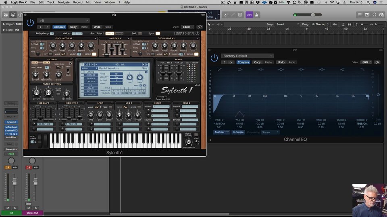This screenshot has width=387, height=217.
Task: Click next preset arrow in Sylenth1 display
Action: (x=147, y=64)
